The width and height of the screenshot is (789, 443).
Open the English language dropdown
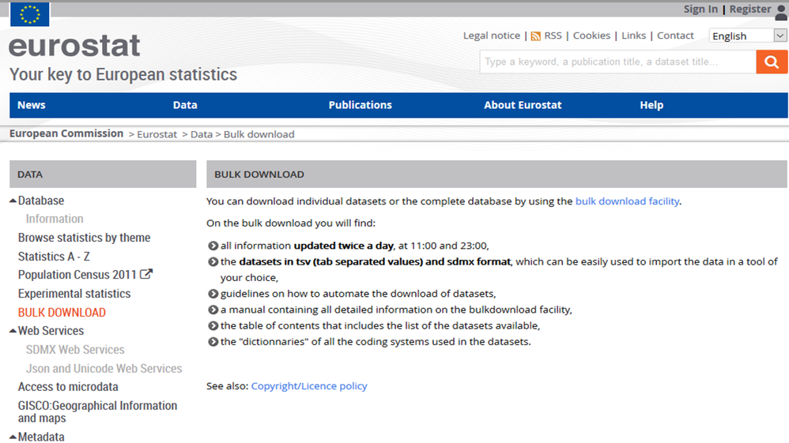point(748,36)
